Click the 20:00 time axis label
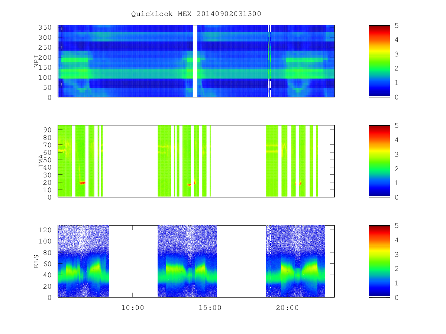This screenshot has height=334, width=446. click(288, 308)
